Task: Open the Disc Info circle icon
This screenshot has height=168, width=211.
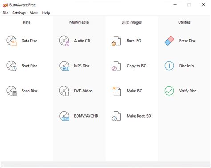Action: pyautogui.click(x=169, y=66)
